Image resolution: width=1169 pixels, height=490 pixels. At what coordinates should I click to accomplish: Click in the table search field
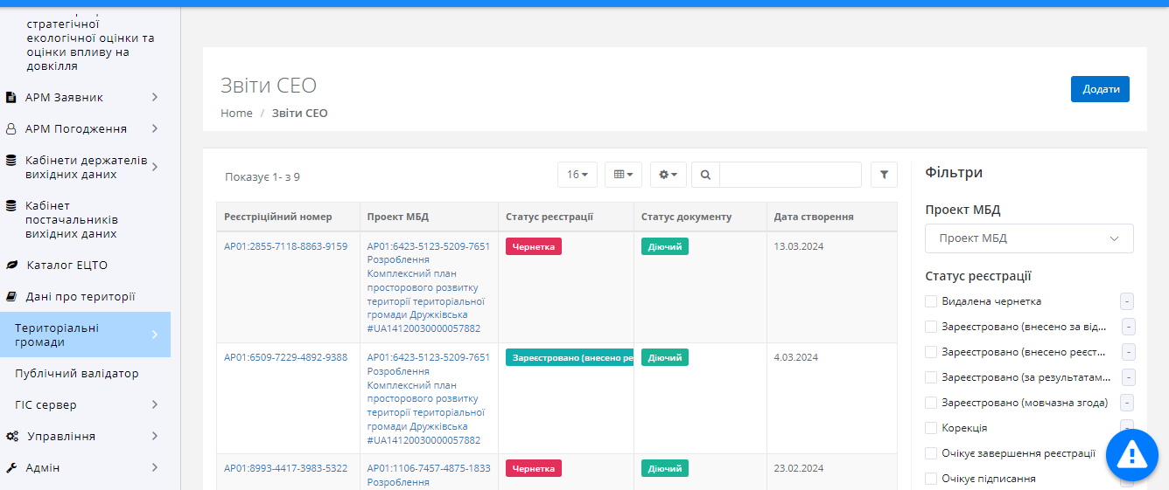tap(789, 175)
